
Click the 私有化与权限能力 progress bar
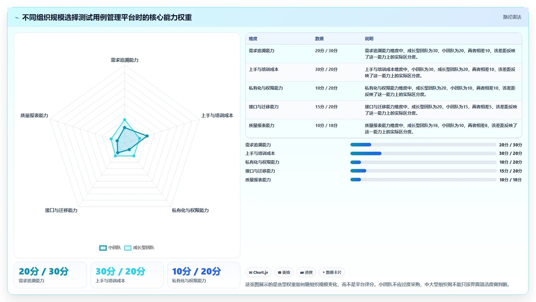click(423, 162)
